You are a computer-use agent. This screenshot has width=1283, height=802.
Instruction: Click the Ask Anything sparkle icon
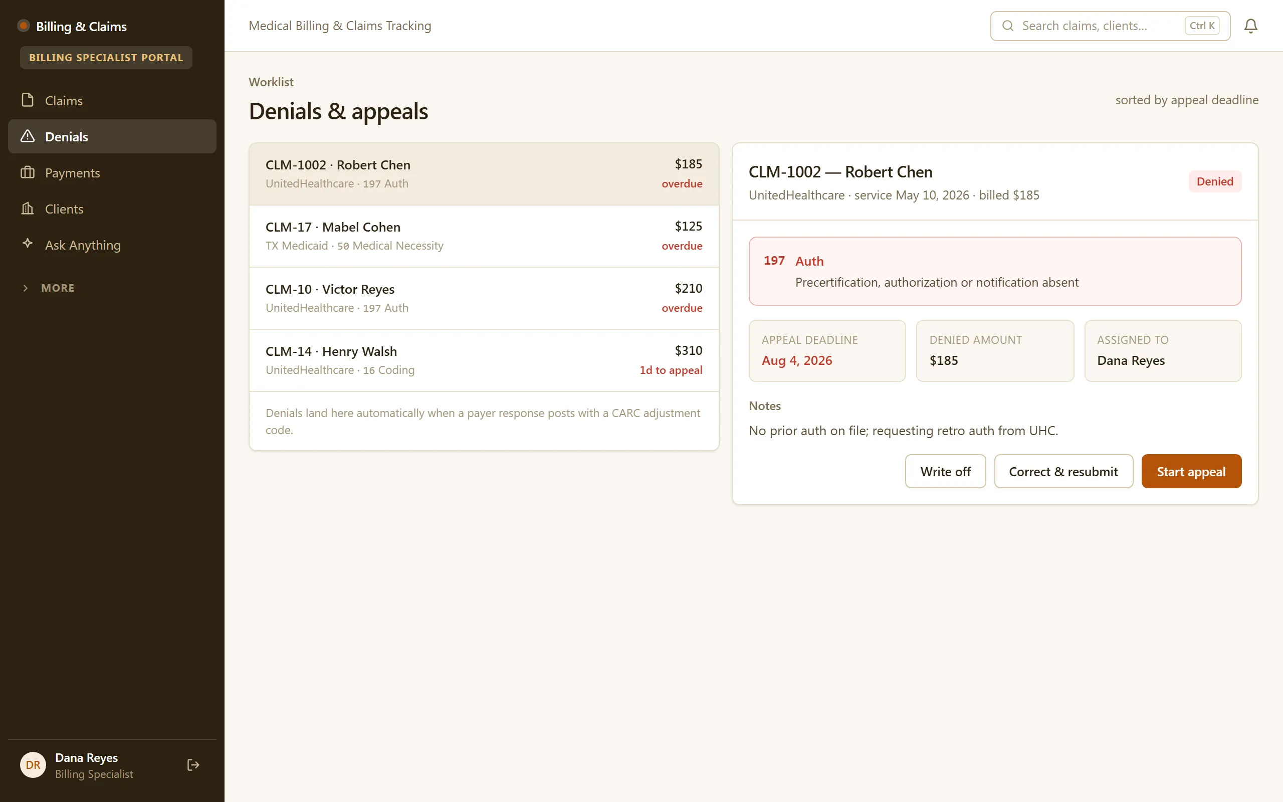pyautogui.click(x=28, y=244)
